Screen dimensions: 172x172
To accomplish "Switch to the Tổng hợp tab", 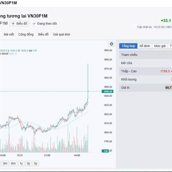I will tap(128, 46).
